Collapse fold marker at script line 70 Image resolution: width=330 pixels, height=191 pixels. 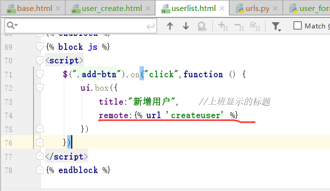(40, 61)
